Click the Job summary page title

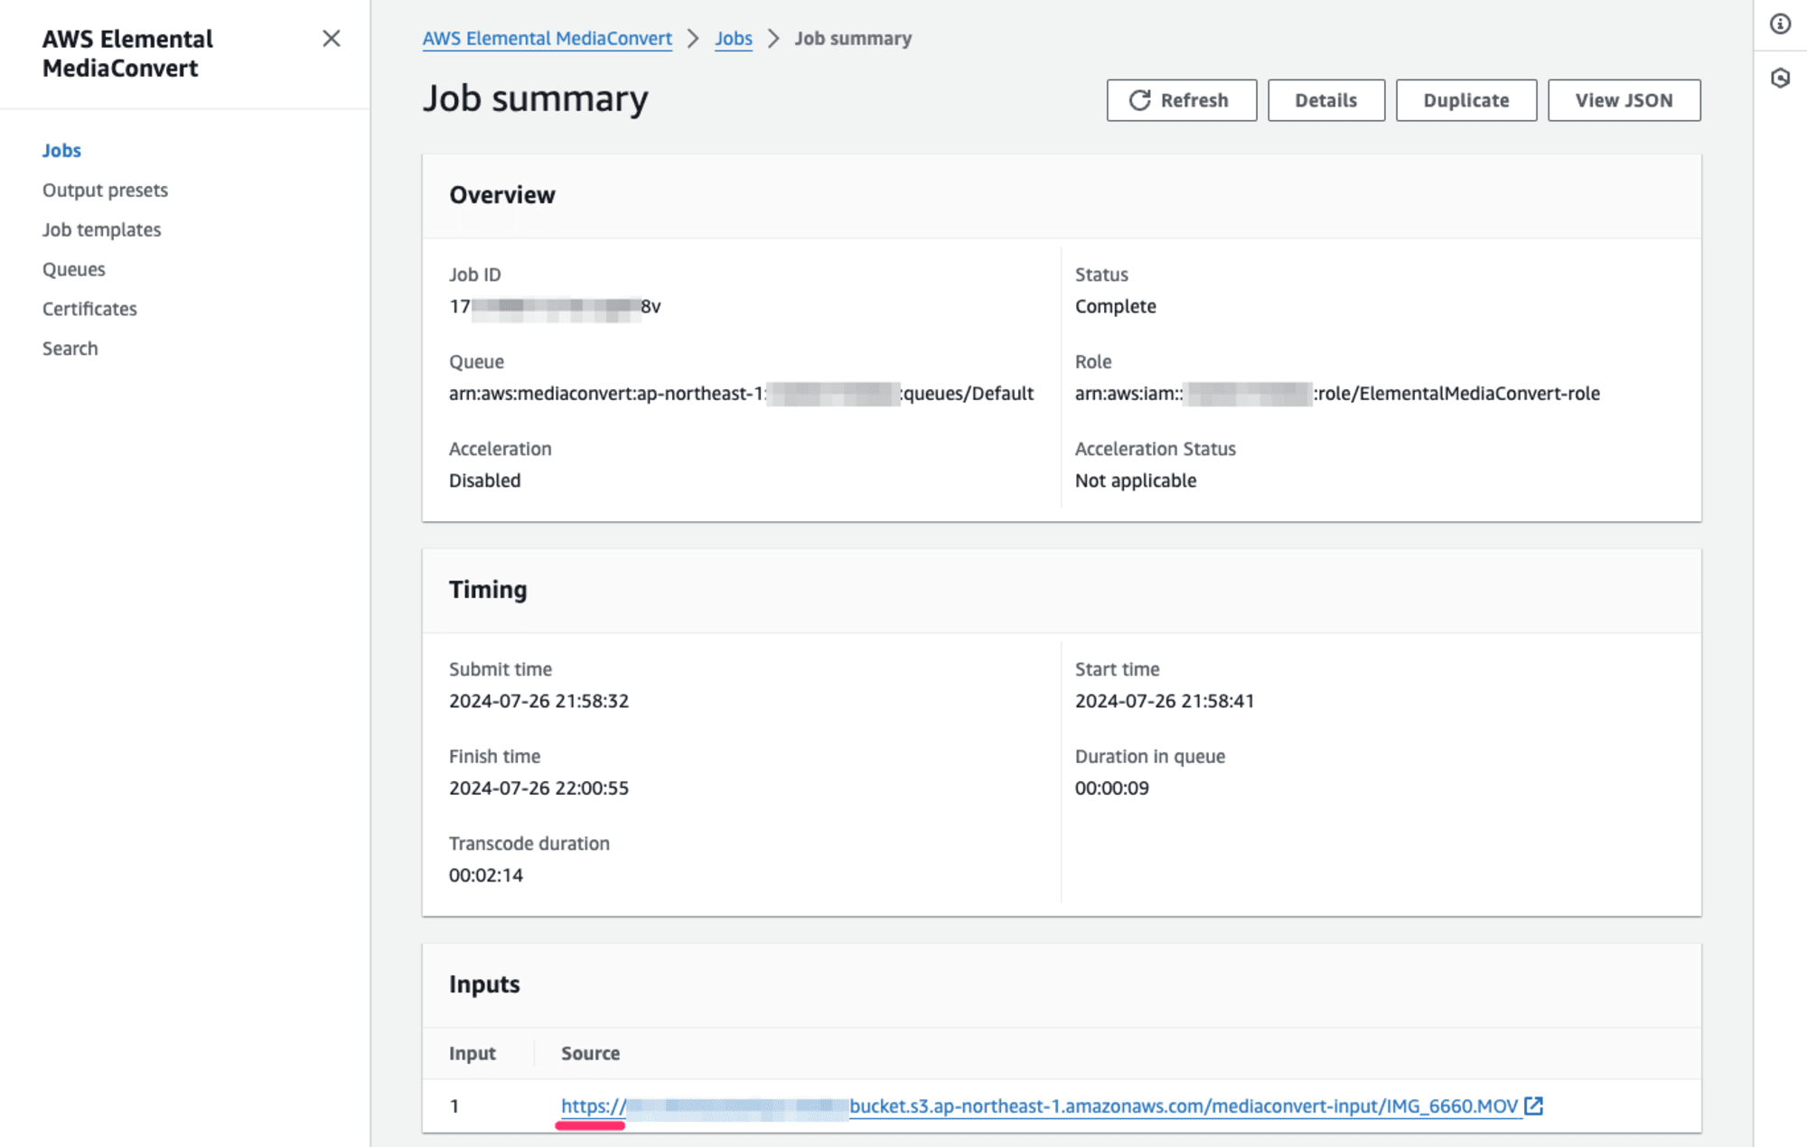click(x=535, y=98)
